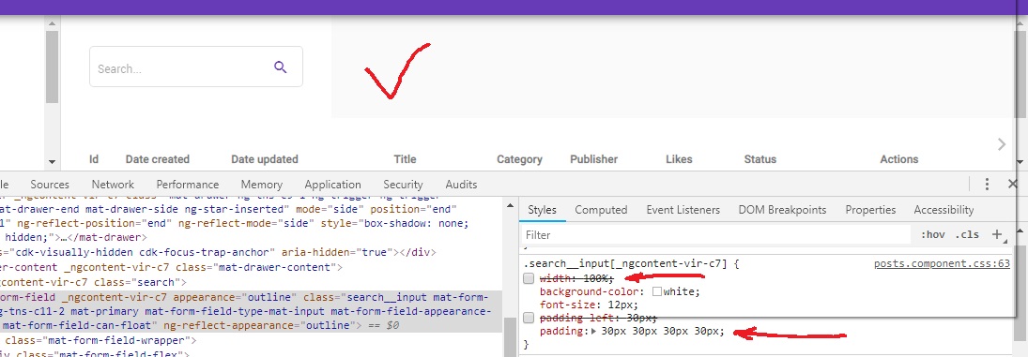The width and height of the screenshot is (1028, 357).
Task: Close the DevTools panel with X
Action: point(1013,185)
